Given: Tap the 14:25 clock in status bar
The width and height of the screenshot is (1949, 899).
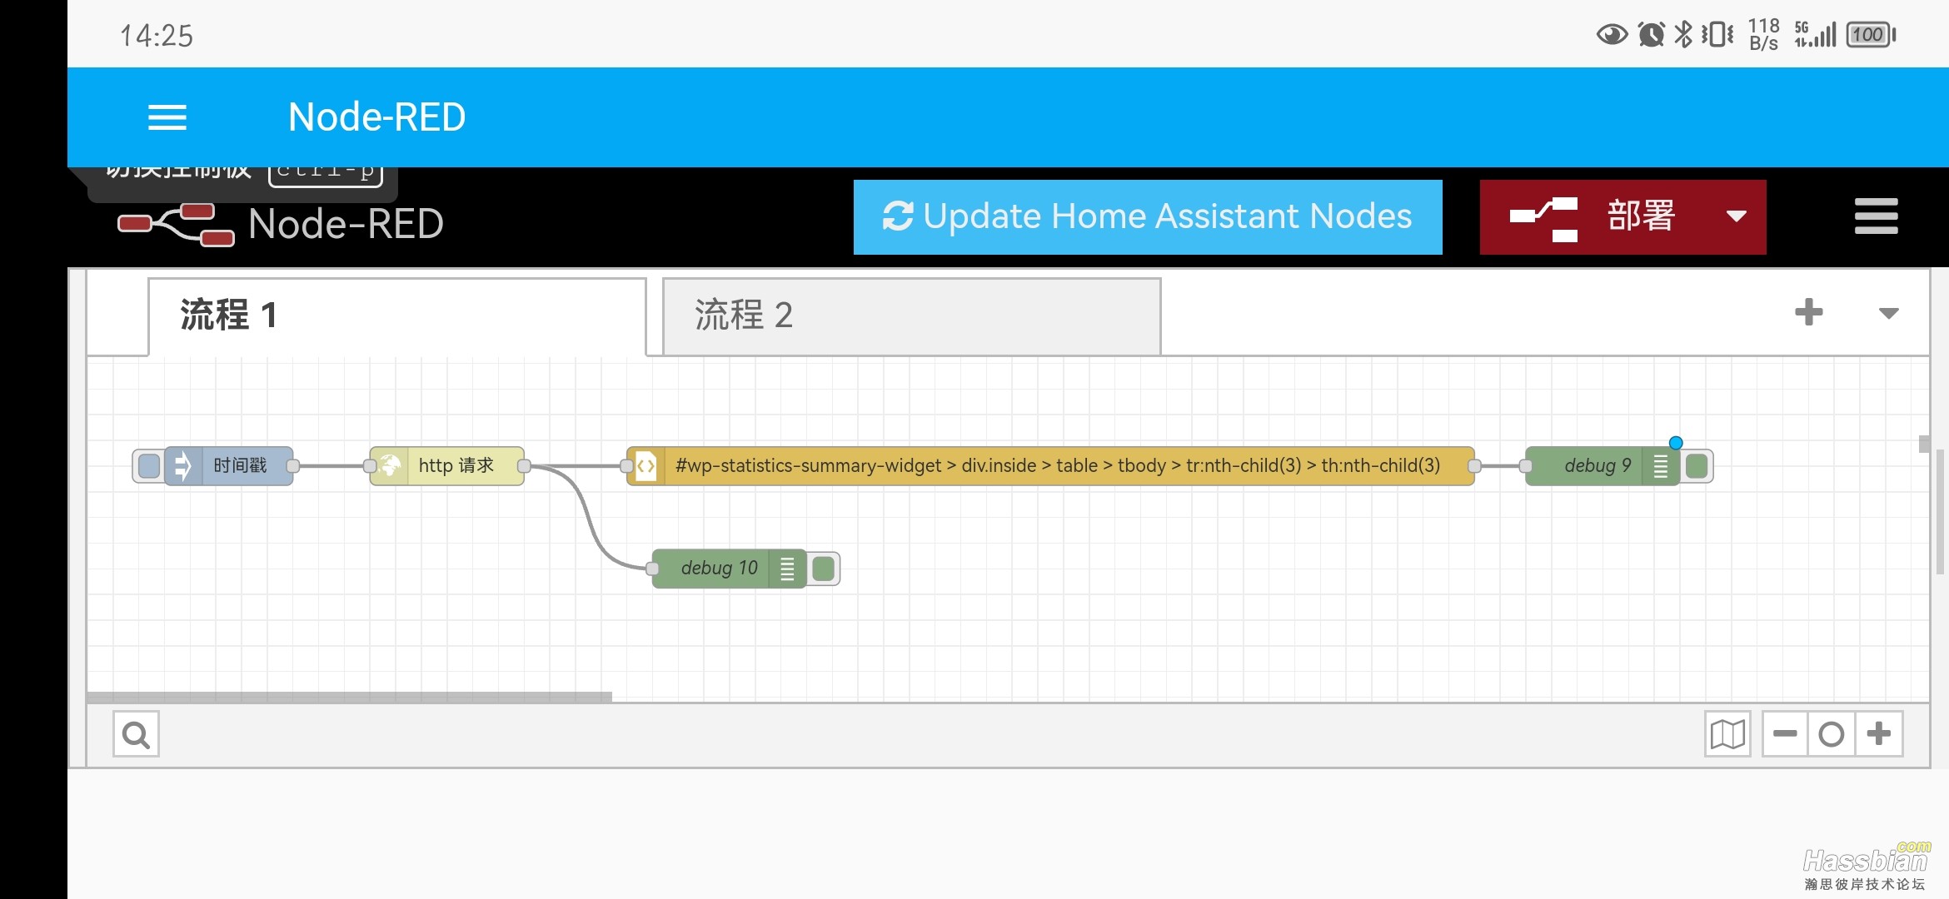Looking at the screenshot, I should [157, 36].
